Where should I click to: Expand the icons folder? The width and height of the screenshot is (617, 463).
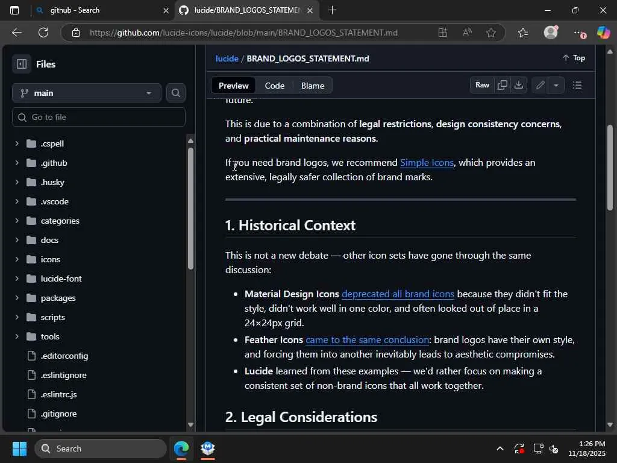pos(16,259)
